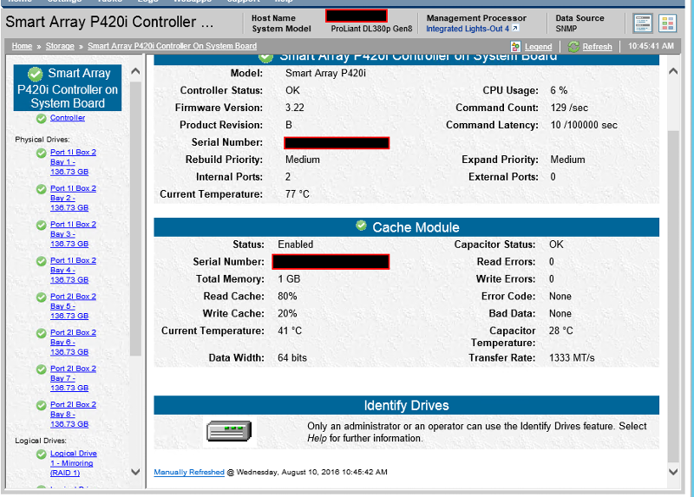
Task: Open Port 2I Box 2 Bay 6 drive
Action: 73,342
